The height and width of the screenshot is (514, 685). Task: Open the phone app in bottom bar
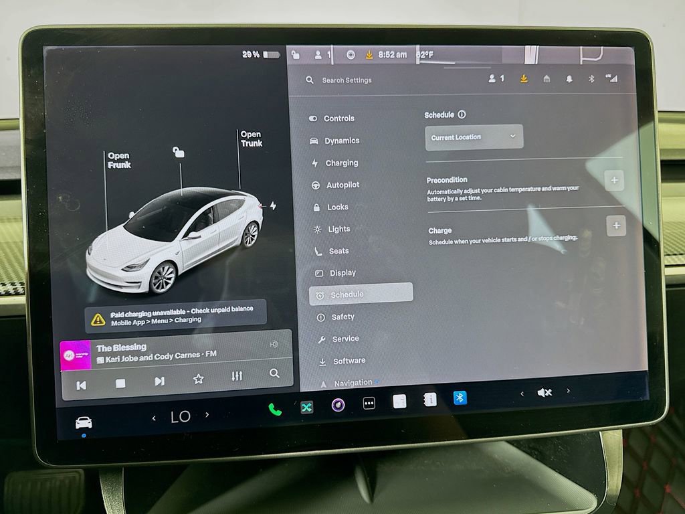(x=275, y=410)
